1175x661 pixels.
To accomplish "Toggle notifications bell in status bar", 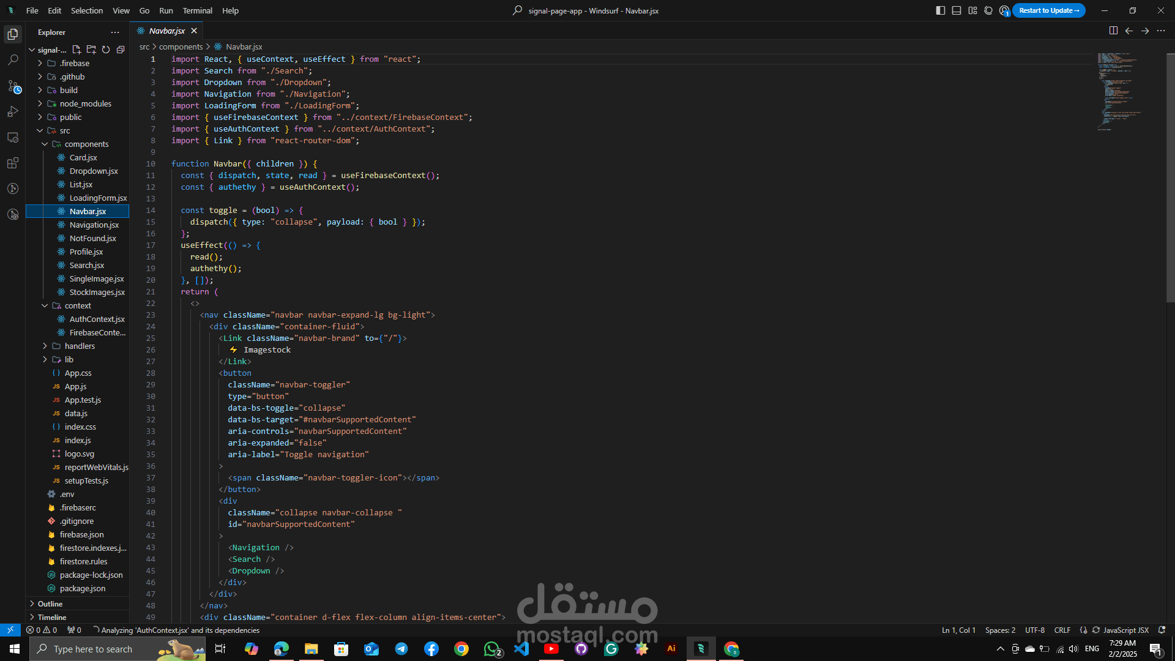I will coord(1162,630).
